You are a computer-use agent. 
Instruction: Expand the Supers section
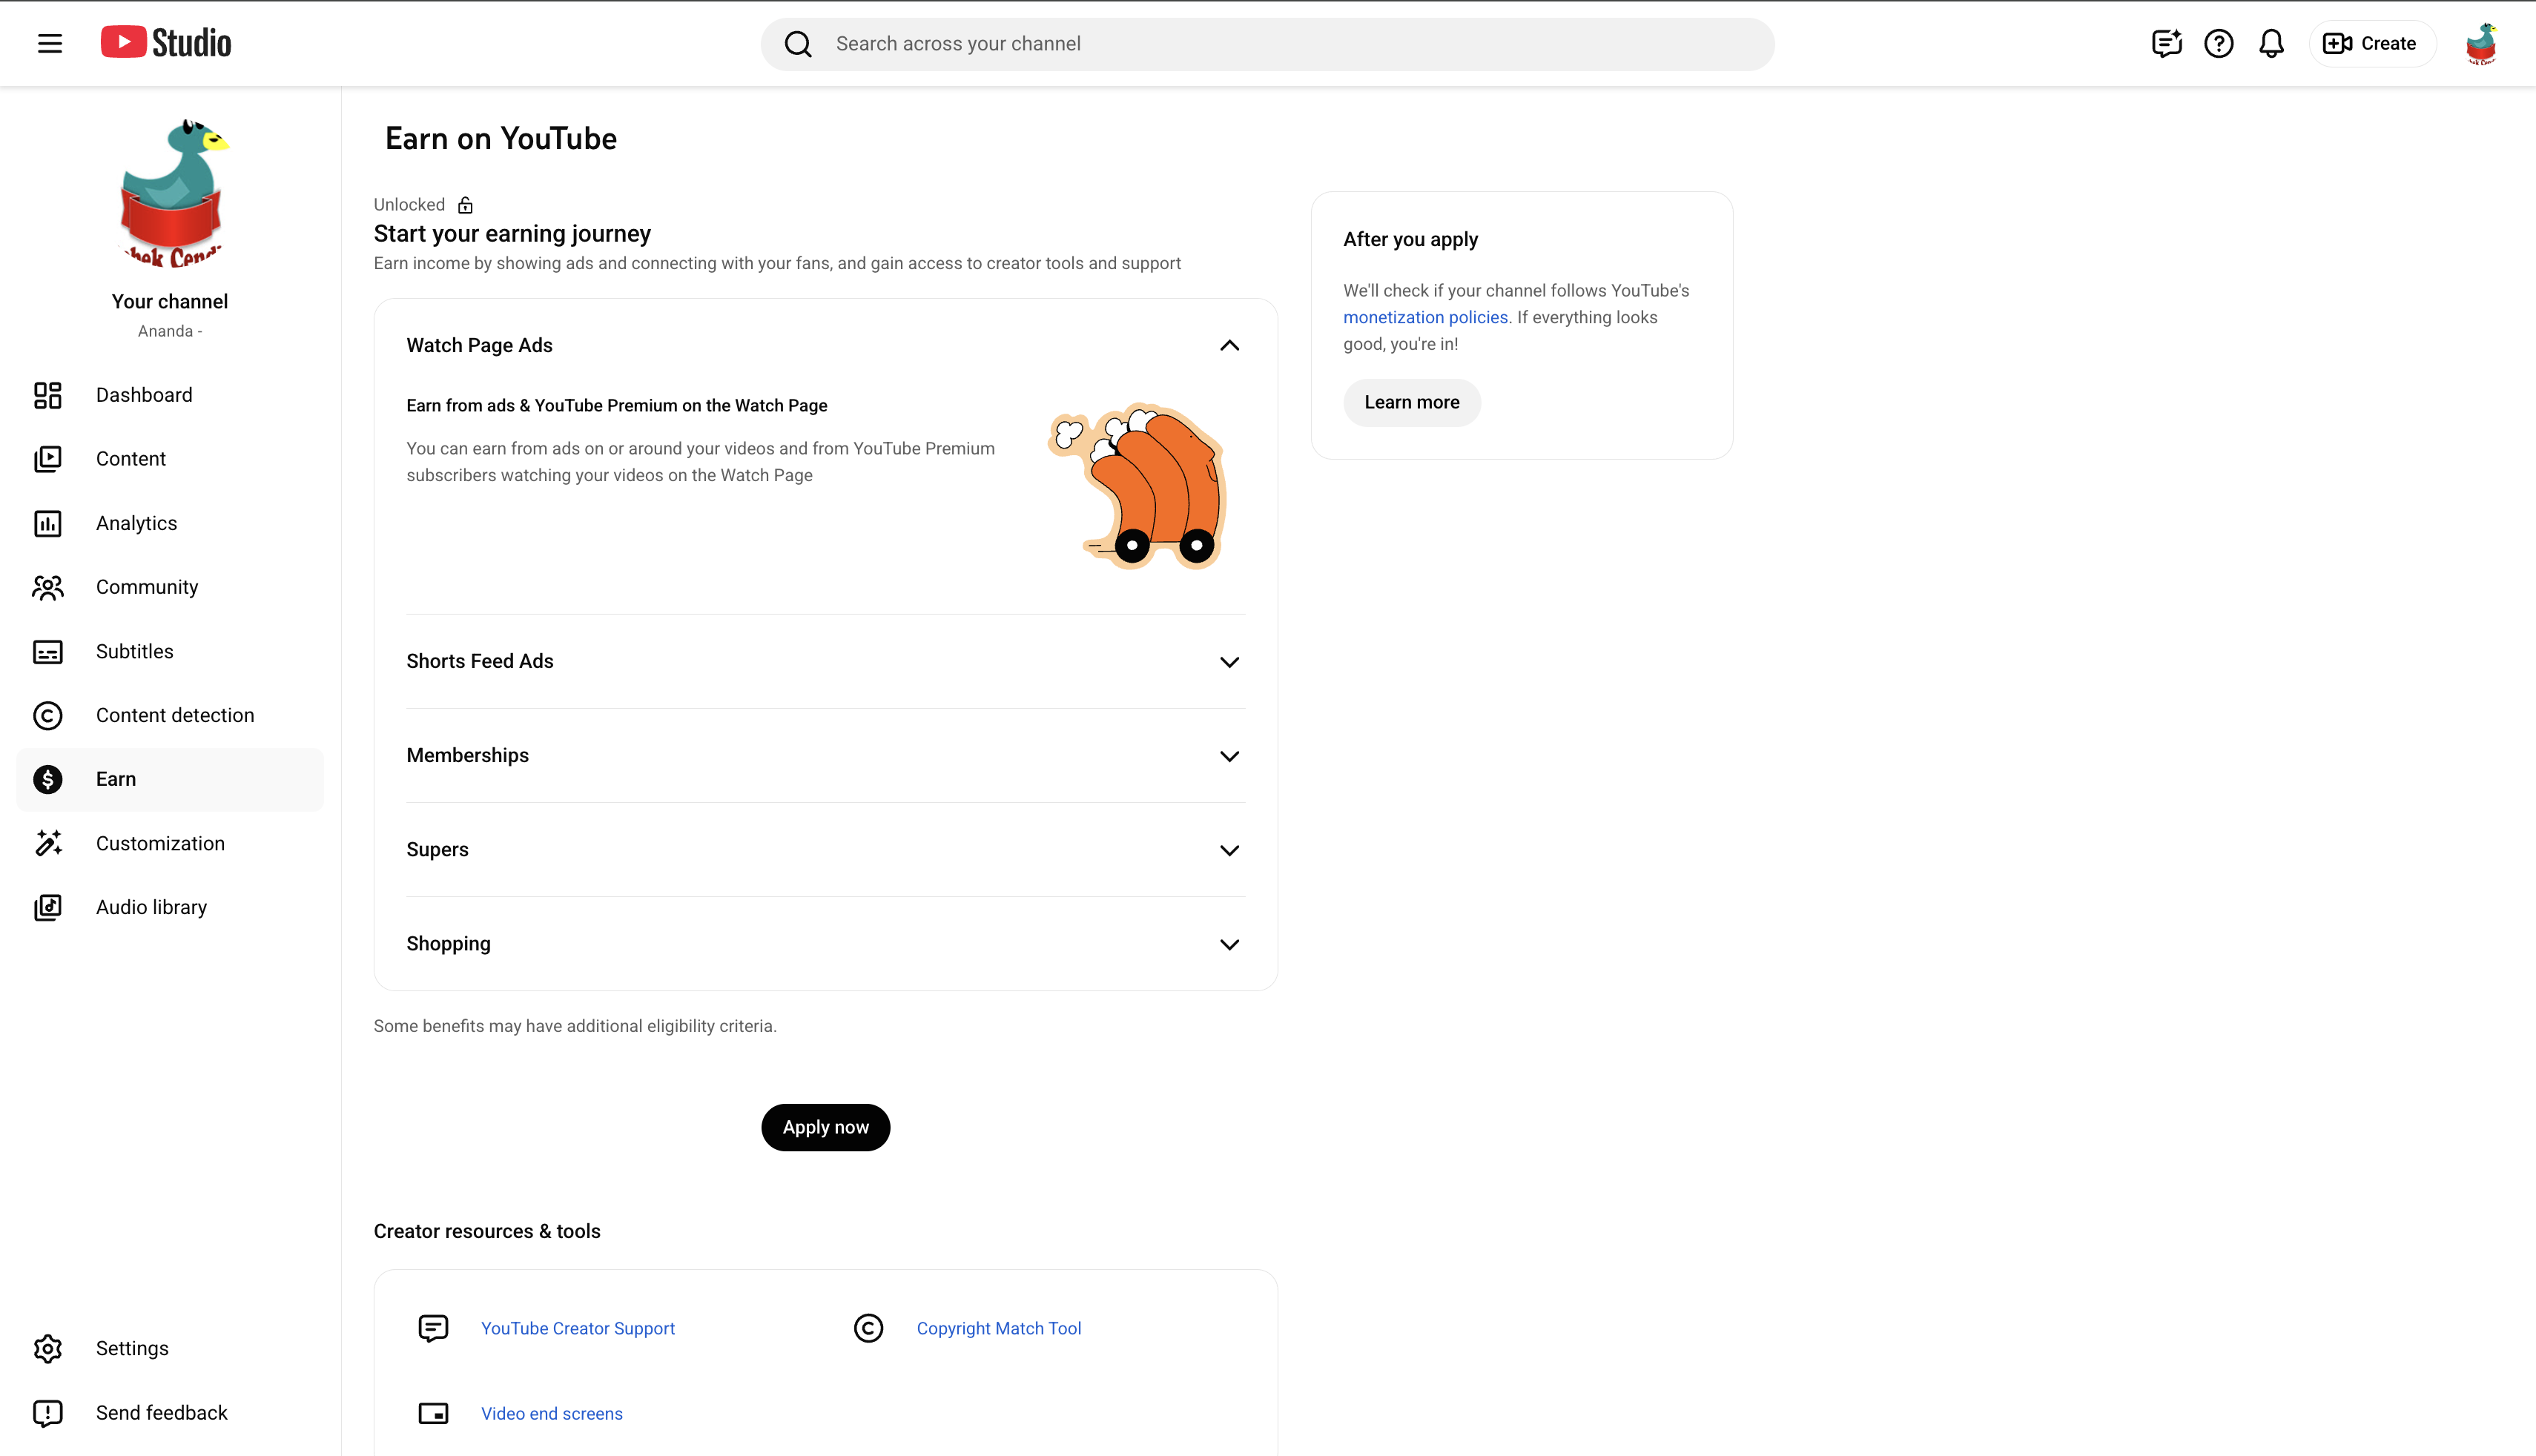[1230, 850]
